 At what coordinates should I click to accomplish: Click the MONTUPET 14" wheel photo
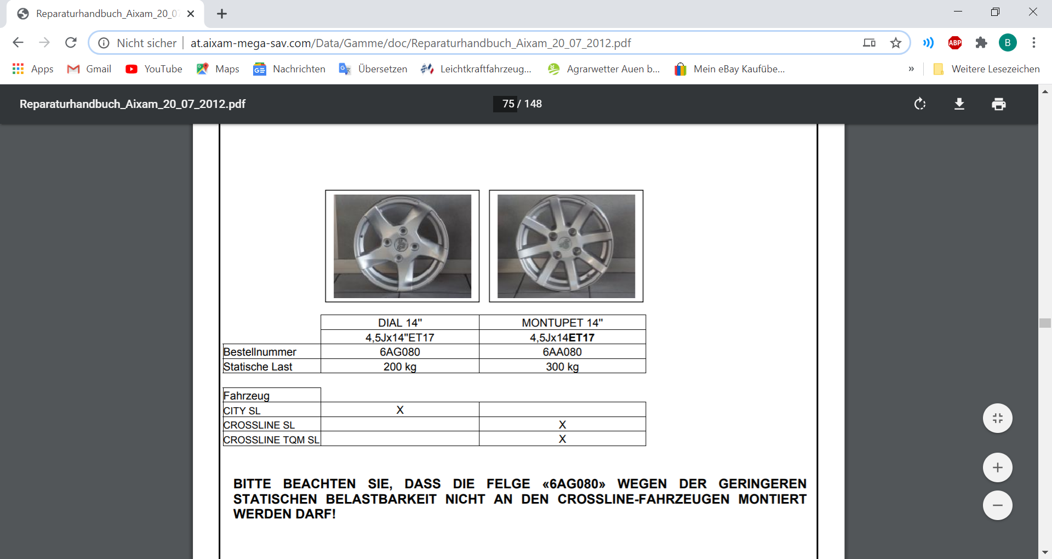point(566,246)
